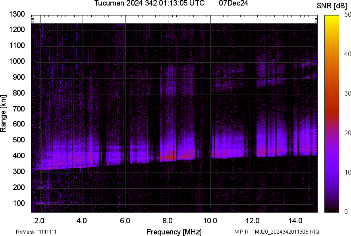351x236 pixels.
Task: Click the 4.0 frequency tick label
Action: pos(81,221)
